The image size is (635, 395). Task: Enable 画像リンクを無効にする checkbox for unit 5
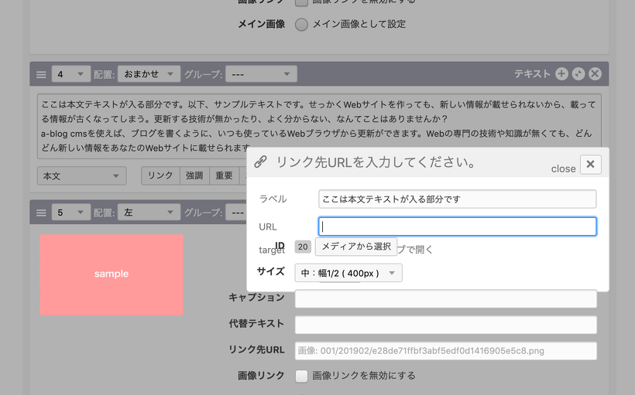click(301, 376)
